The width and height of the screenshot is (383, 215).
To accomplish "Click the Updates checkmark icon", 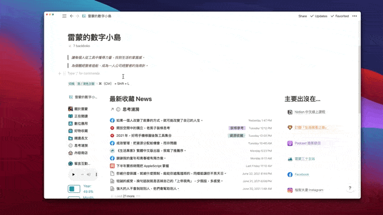I will tap(312, 16).
